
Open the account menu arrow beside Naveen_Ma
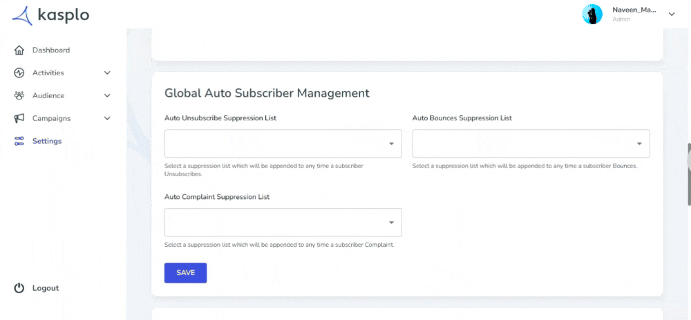tap(672, 14)
